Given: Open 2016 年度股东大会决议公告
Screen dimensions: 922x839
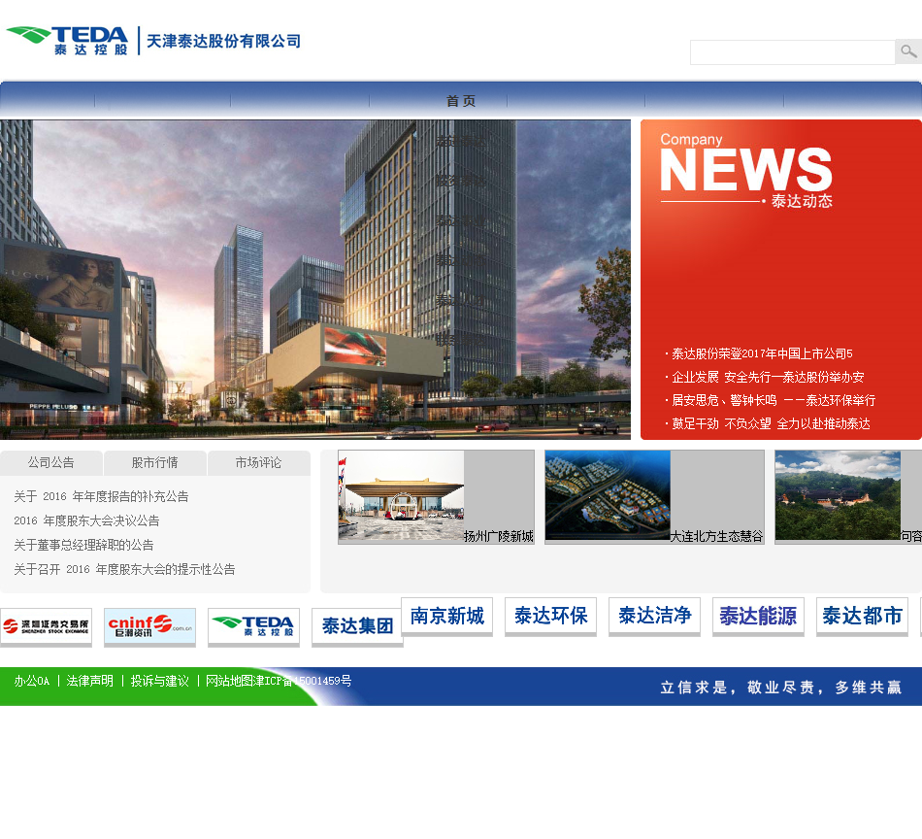Looking at the screenshot, I should tap(86, 520).
